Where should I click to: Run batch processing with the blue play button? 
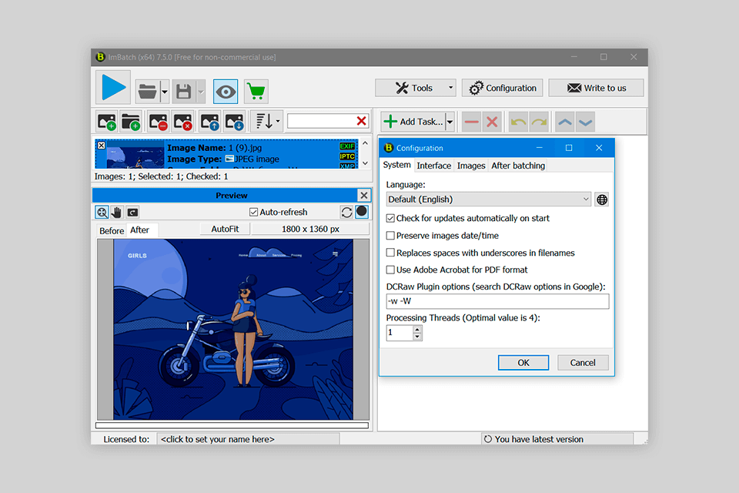(113, 88)
